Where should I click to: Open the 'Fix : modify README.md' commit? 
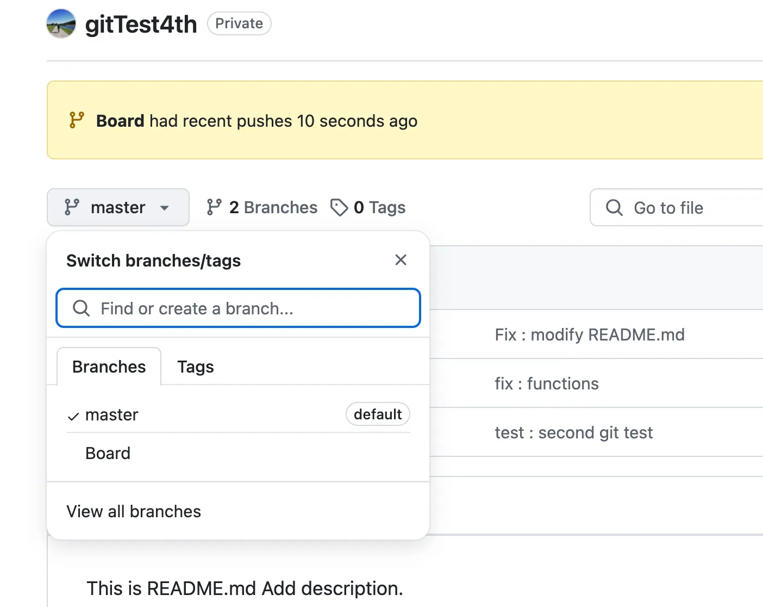[x=590, y=335]
